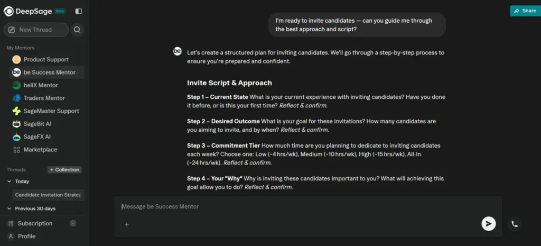Click the search threads magnifier icon
The height and width of the screenshot is (246, 541).
77,30
